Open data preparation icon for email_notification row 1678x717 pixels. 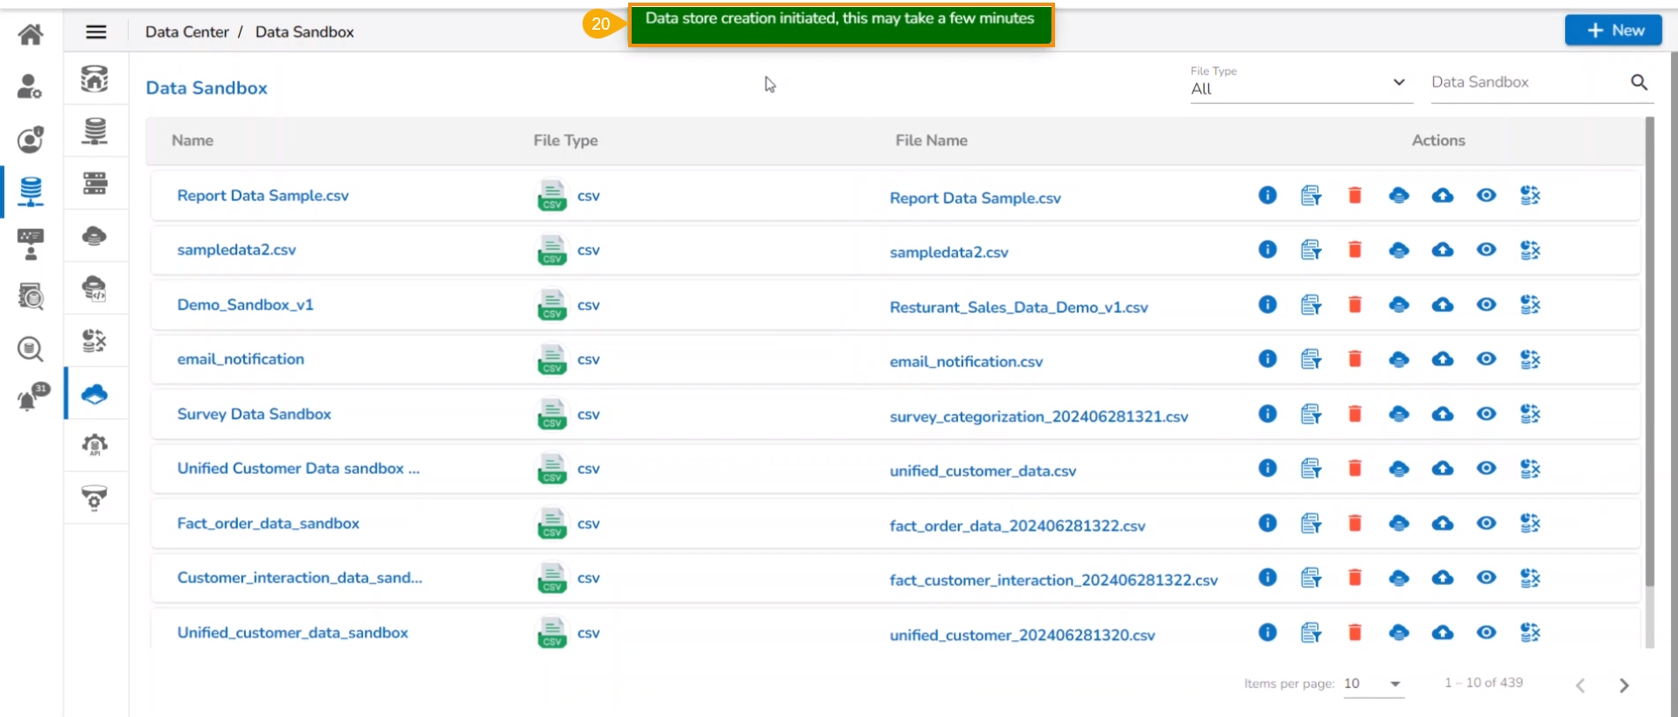(1529, 359)
